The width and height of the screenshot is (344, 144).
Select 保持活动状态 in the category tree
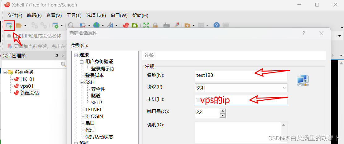99,137
